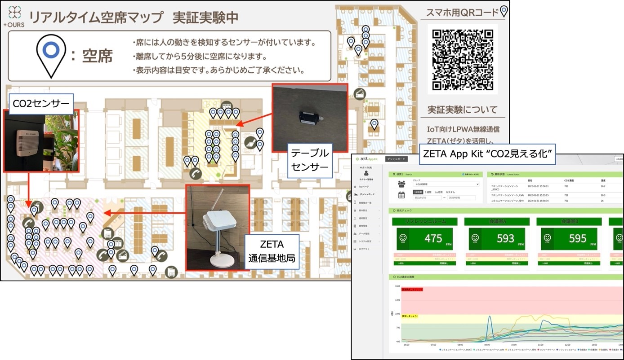The image size is (624, 360).
Task: Click the 会議室B card header
Action: 570,221
